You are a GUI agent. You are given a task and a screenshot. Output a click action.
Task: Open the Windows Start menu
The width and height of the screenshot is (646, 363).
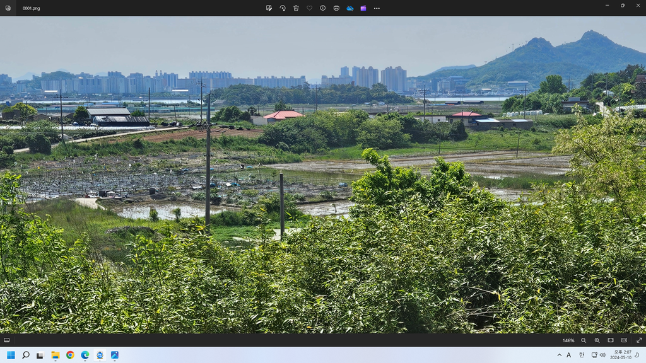(11, 355)
